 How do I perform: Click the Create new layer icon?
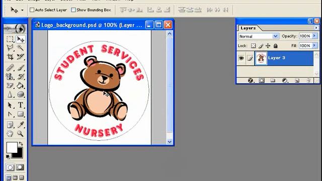(297, 80)
